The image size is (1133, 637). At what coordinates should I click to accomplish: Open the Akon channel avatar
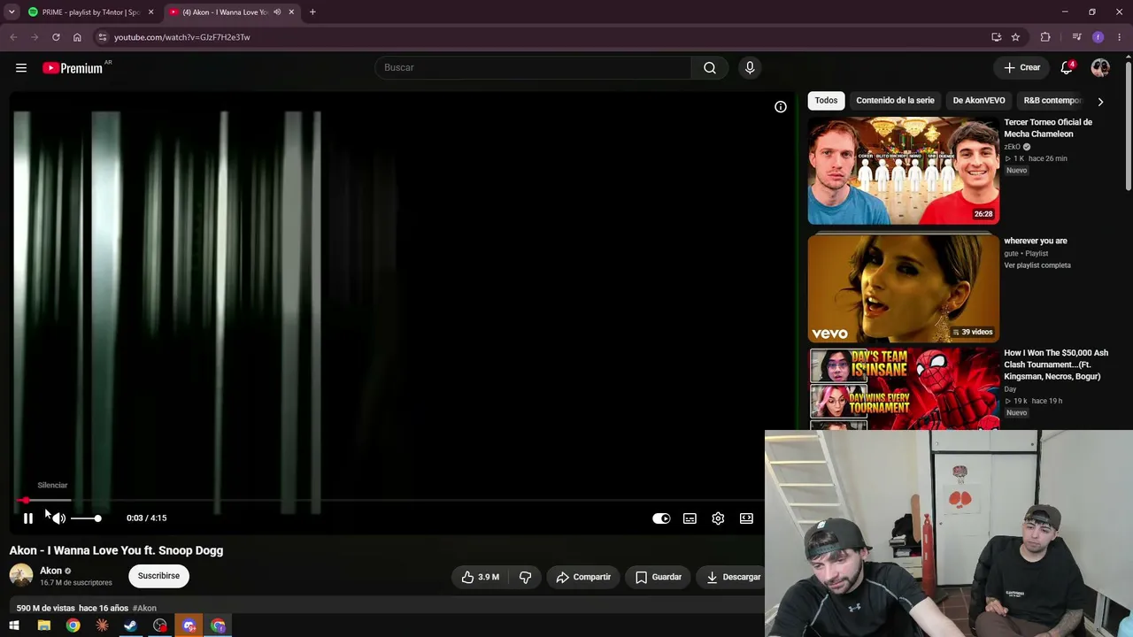tap(21, 576)
